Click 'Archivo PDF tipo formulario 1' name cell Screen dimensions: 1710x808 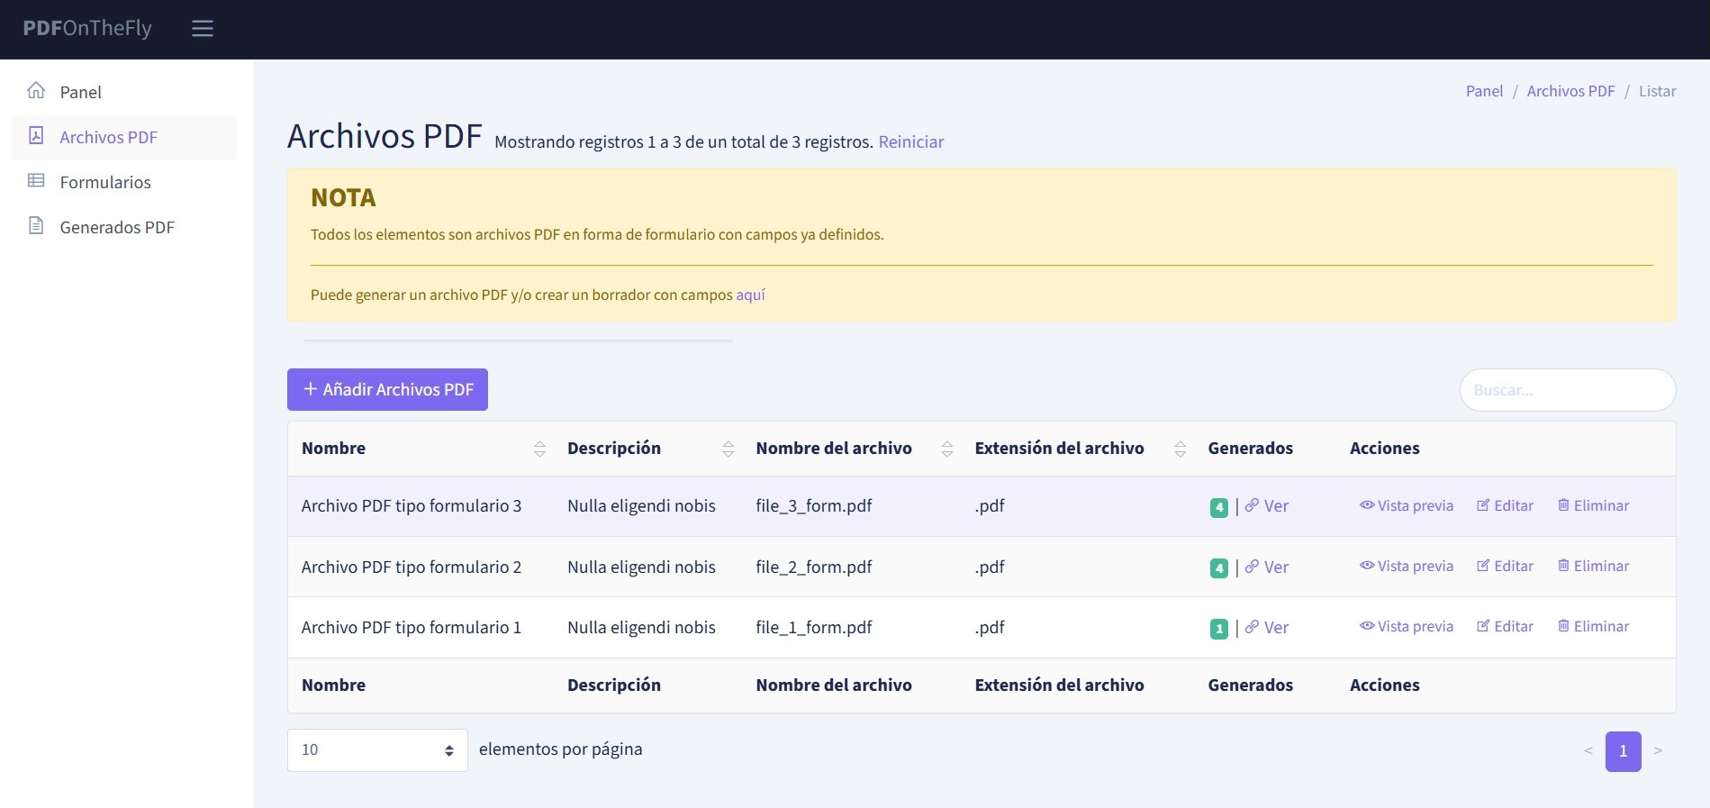(412, 628)
